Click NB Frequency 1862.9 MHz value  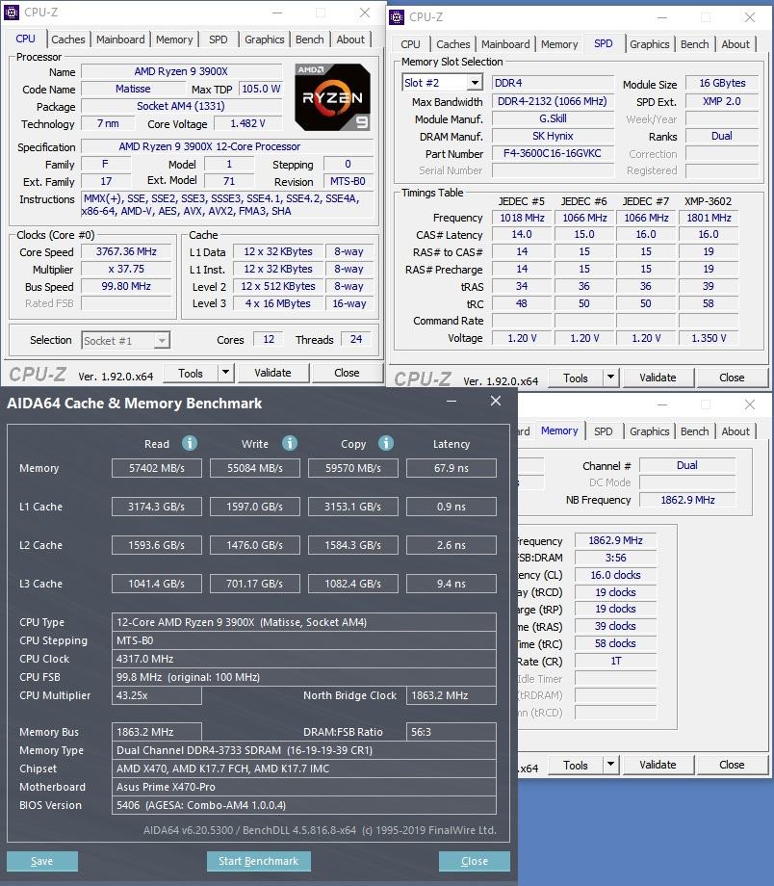pyautogui.click(x=687, y=500)
